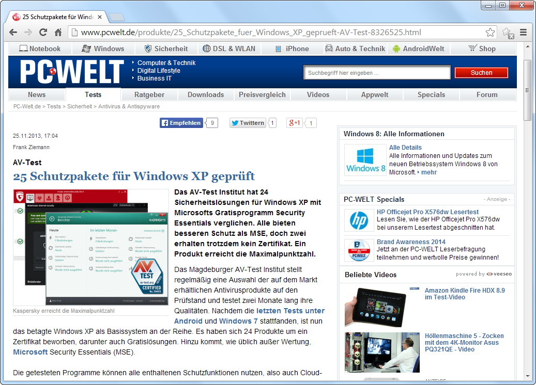Open Preisvergleich in navigation bar

(262, 94)
